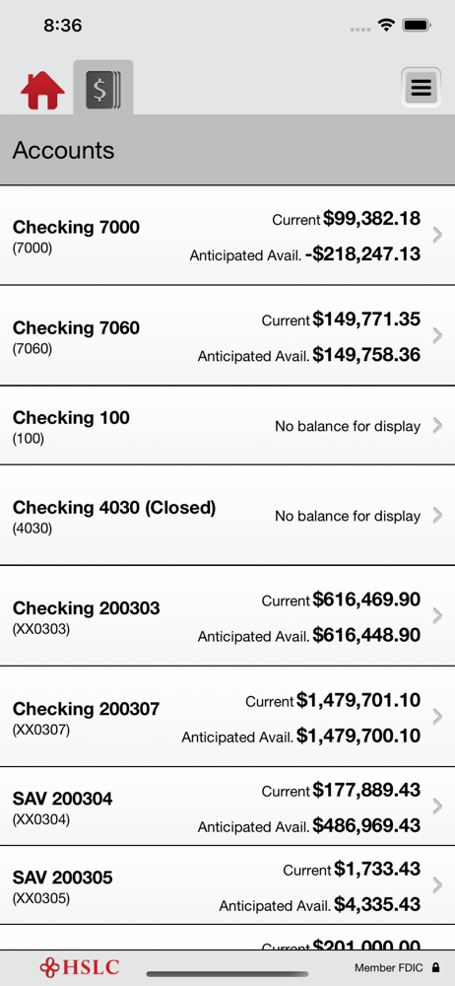Tap the Wi-Fi status icon
The width and height of the screenshot is (455, 986).
click(x=385, y=26)
